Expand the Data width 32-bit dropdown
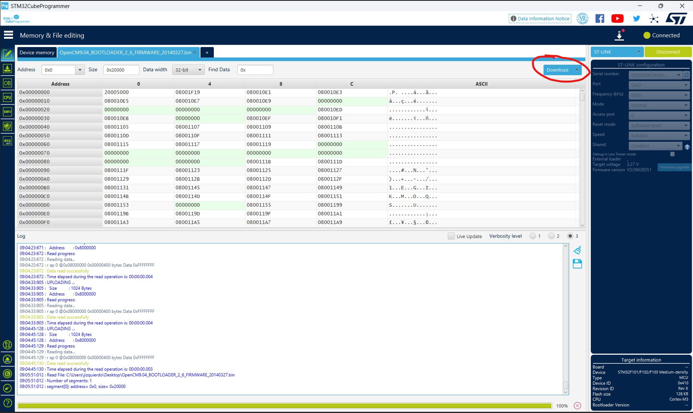 tap(188, 70)
